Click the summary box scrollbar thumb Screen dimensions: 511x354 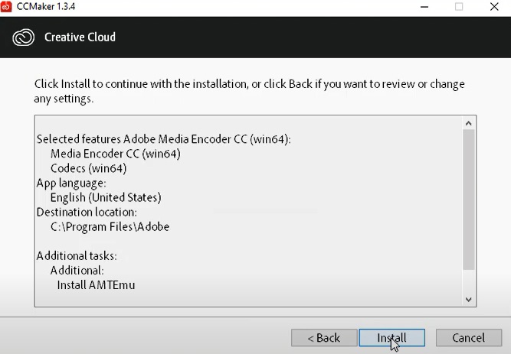(x=468, y=199)
